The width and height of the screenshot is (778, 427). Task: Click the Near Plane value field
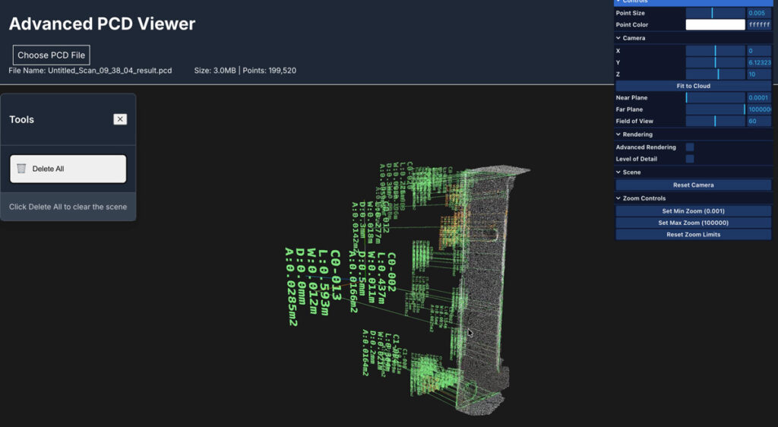(758, 98)
